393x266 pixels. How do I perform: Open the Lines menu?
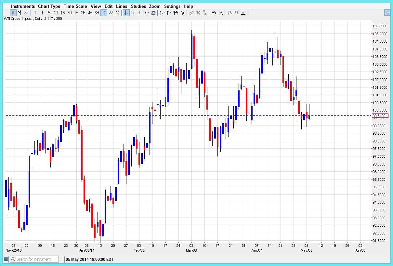point(121,6)
